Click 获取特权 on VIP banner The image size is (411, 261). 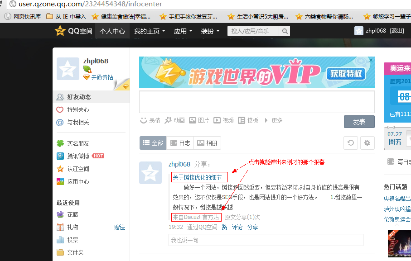click(x=346, y=74)
